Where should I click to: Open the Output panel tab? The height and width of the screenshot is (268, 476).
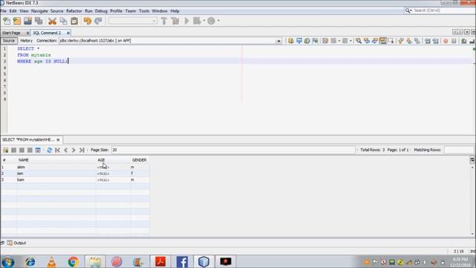[x=16, y=243]
